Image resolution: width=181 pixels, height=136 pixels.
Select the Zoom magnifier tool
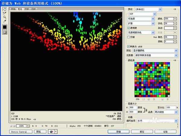(5, 17)
